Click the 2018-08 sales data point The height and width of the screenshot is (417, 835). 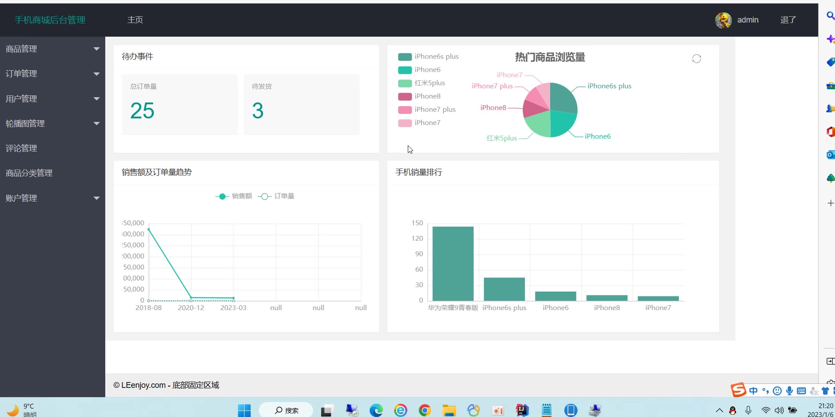(149, 230)
